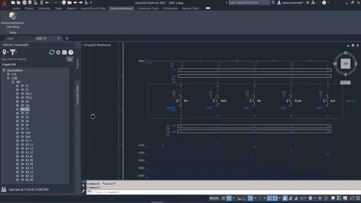Toggle visibility eye for Q1
The width and height of the screenshot is (361, 203).
click(23, 101)
